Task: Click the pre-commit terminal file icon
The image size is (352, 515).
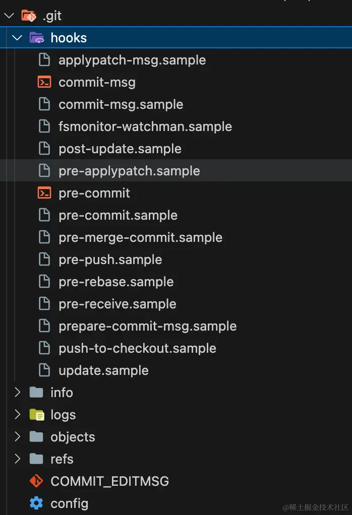Action: point(44,193)
